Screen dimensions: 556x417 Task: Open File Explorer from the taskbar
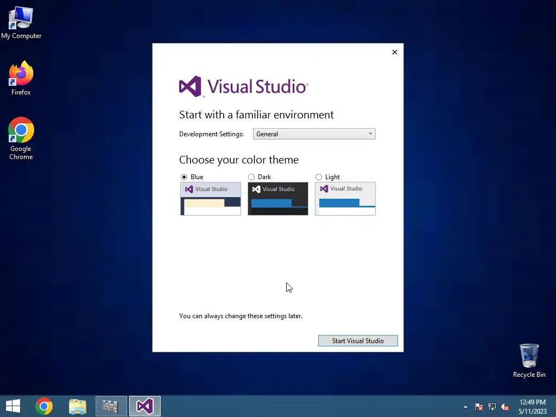(78, 406)
